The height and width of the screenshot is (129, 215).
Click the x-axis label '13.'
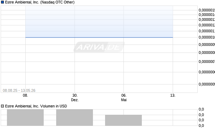click(173, 95)
